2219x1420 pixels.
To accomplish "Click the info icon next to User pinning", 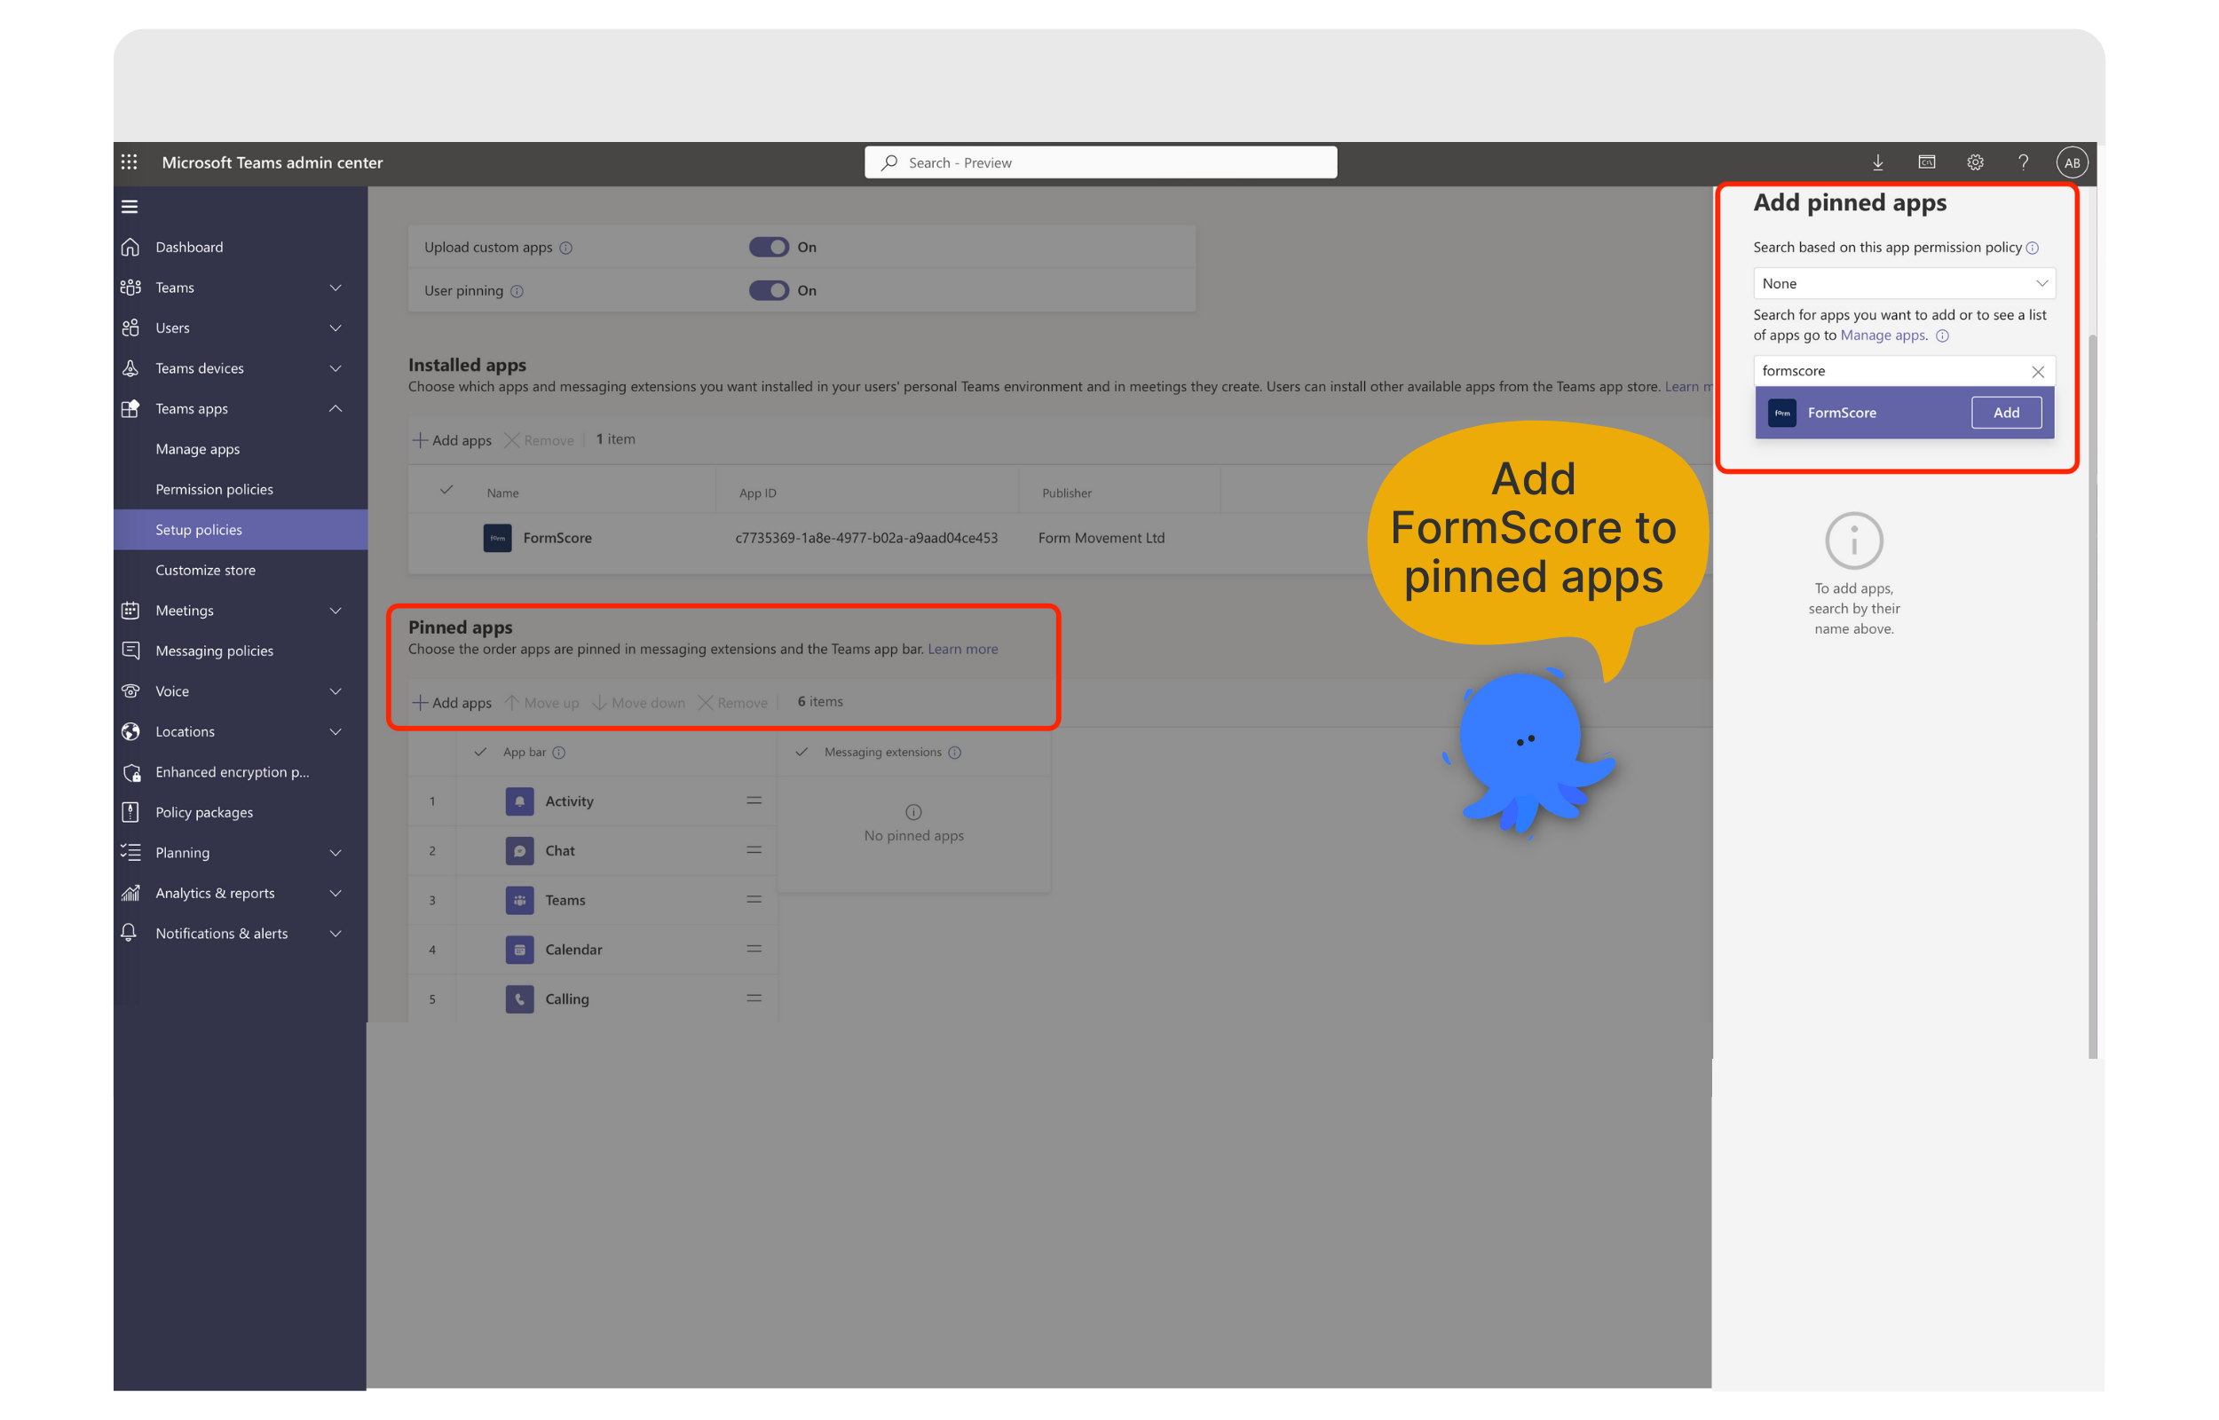I will [x=517, y=291].
